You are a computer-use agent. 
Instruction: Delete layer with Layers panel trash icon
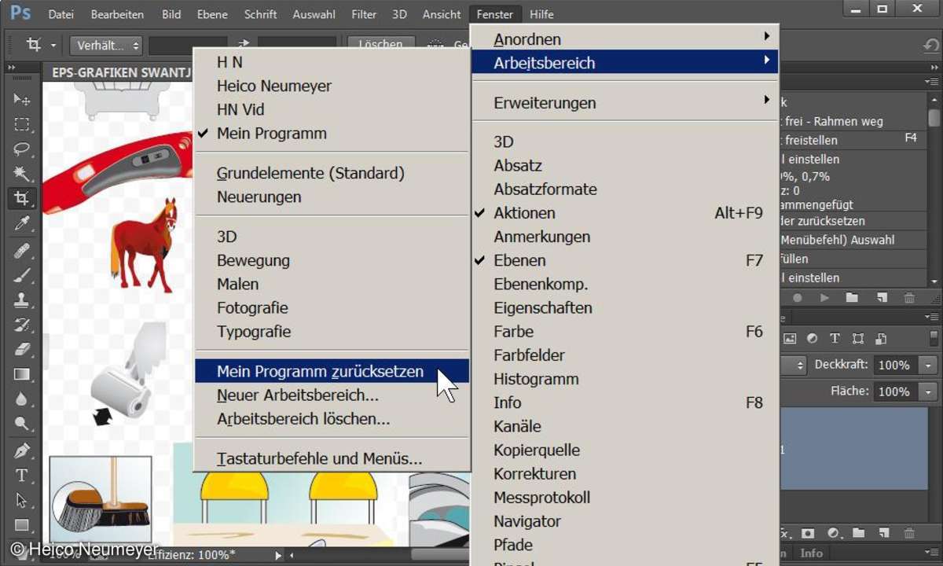pyautogui.click(x=909, y=533)
